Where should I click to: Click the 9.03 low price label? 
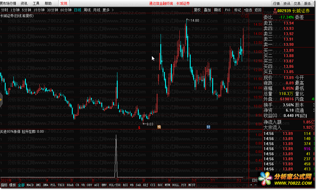pos(150,124)
